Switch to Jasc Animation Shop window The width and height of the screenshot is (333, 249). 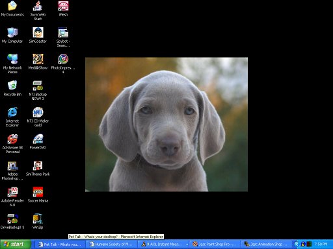point(266,244)
